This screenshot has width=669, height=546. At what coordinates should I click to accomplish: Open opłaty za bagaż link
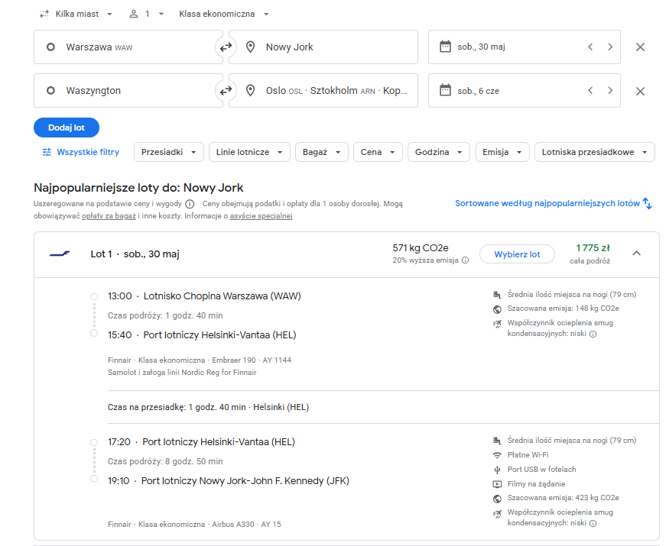click(109, 216)
